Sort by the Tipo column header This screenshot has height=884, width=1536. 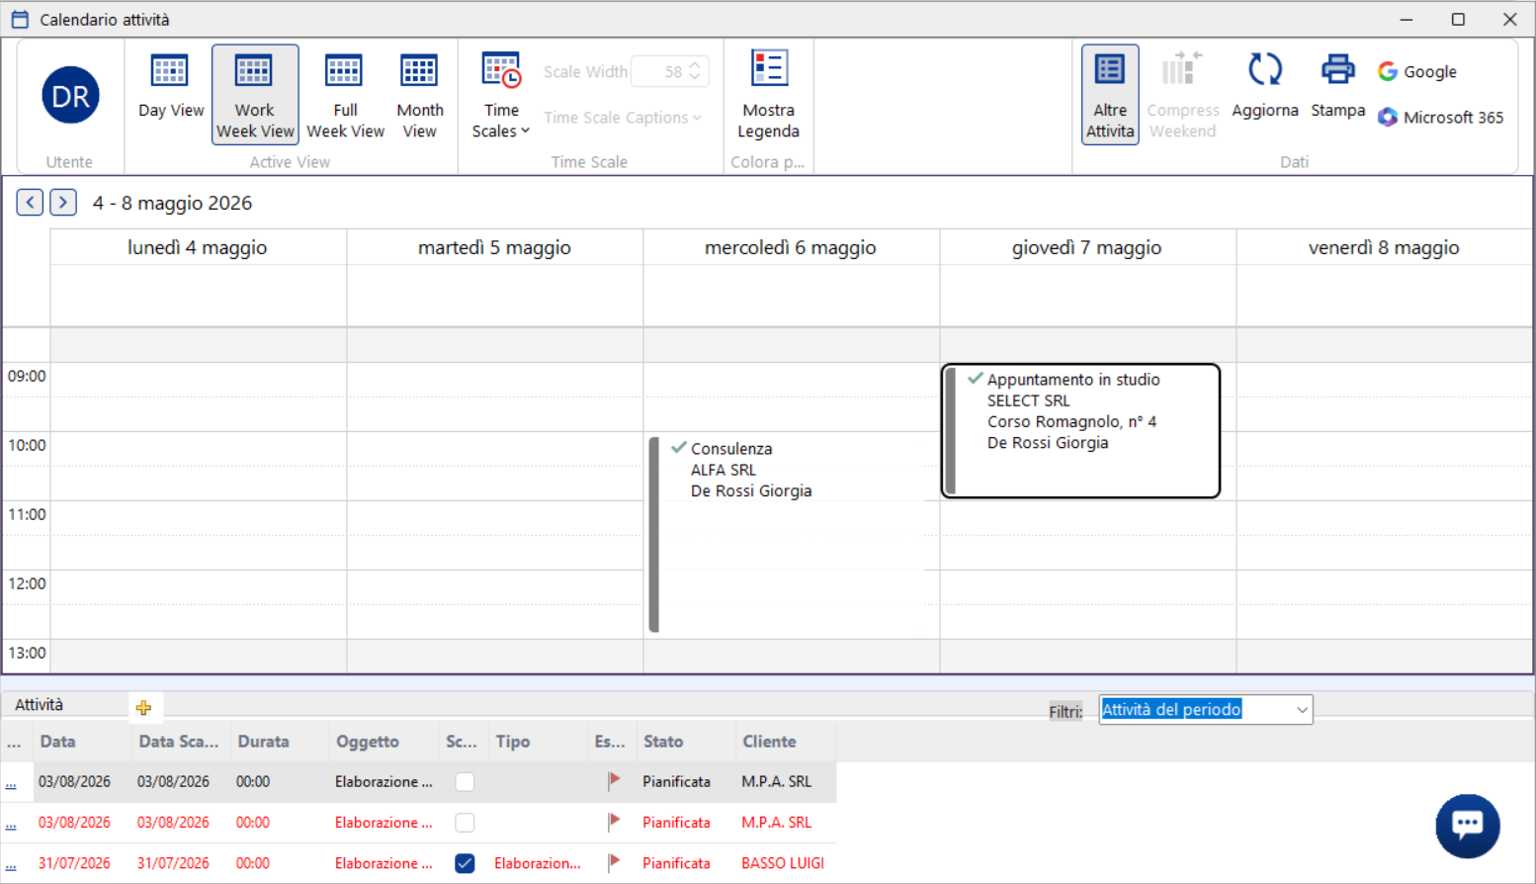pyautogui.click(x=539, y=742)
